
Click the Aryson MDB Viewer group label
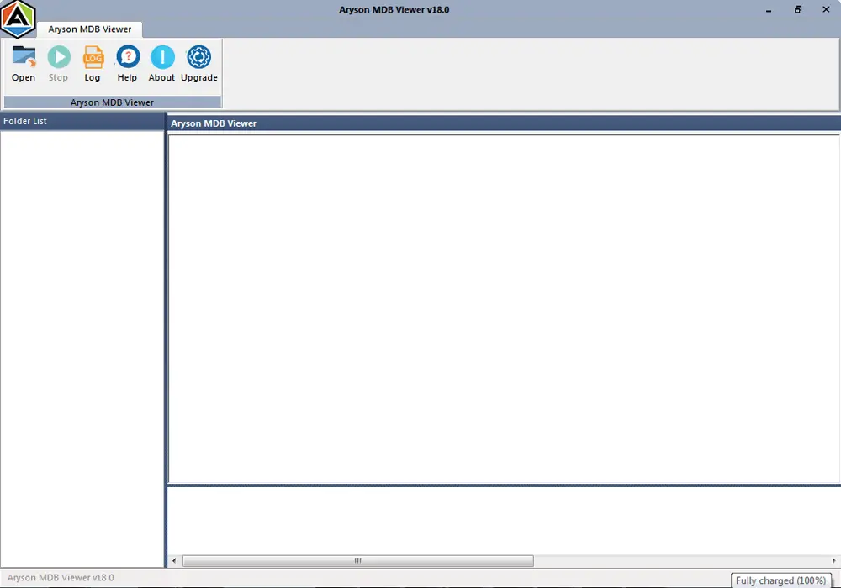[112, 102]
